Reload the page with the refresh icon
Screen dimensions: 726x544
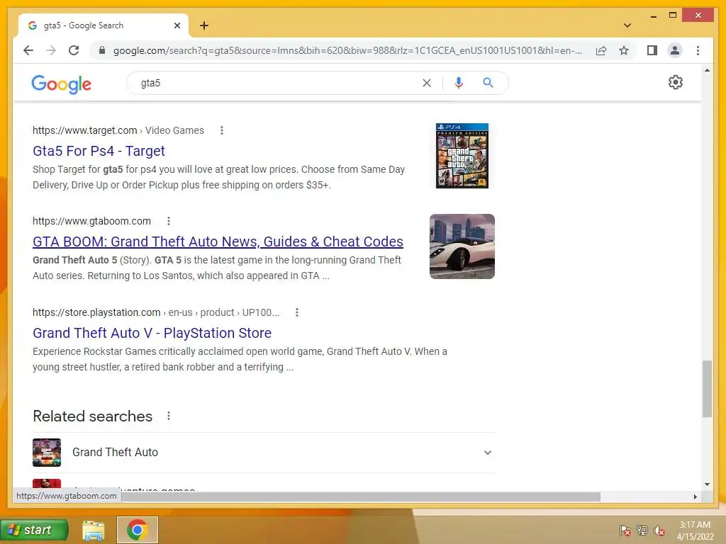[74, 50]
